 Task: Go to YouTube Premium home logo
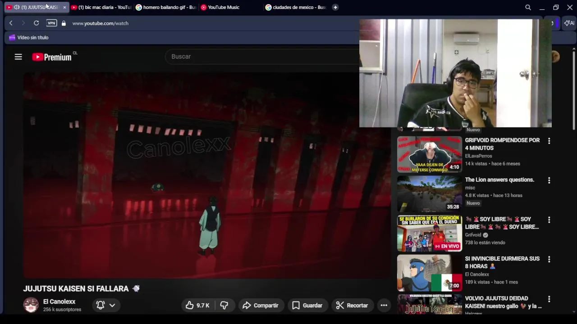click(x=52, y=57)
